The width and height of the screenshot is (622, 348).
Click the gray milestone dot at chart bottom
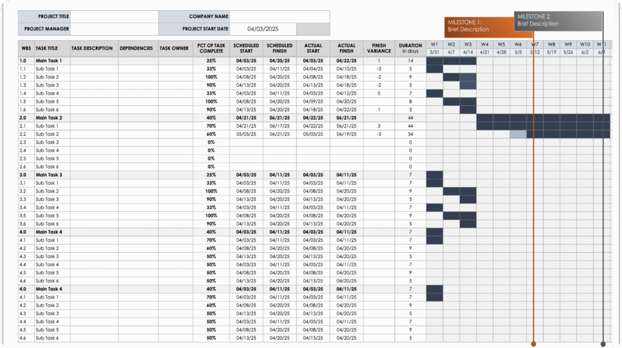tap(603, 344)
